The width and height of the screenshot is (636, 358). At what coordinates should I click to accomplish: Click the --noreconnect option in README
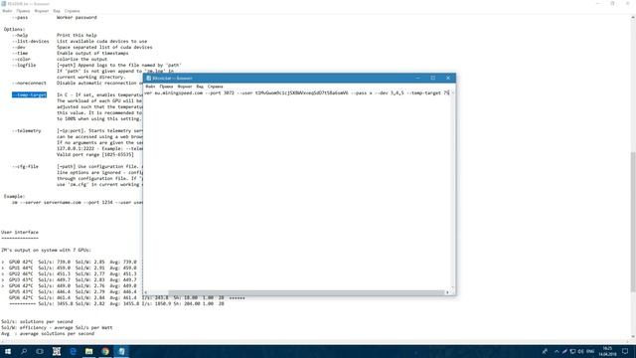(x=29, y=83)
